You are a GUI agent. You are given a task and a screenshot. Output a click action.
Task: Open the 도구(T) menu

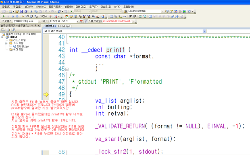[x=93, y=7]
